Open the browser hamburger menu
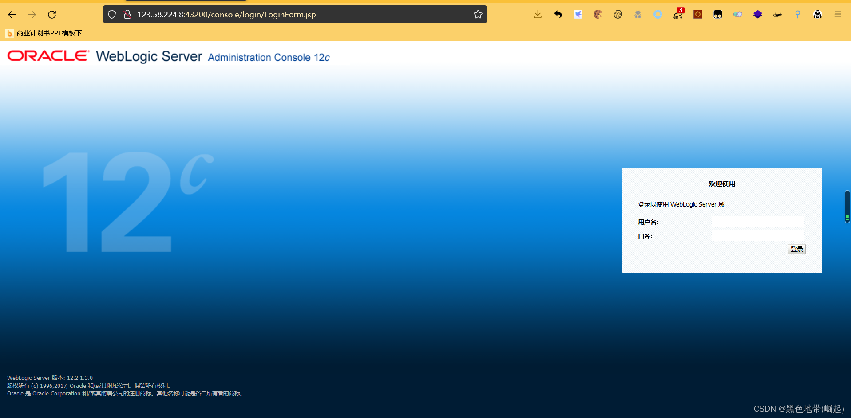The width and height of the screenshot is (851, 418). (837, 14)
